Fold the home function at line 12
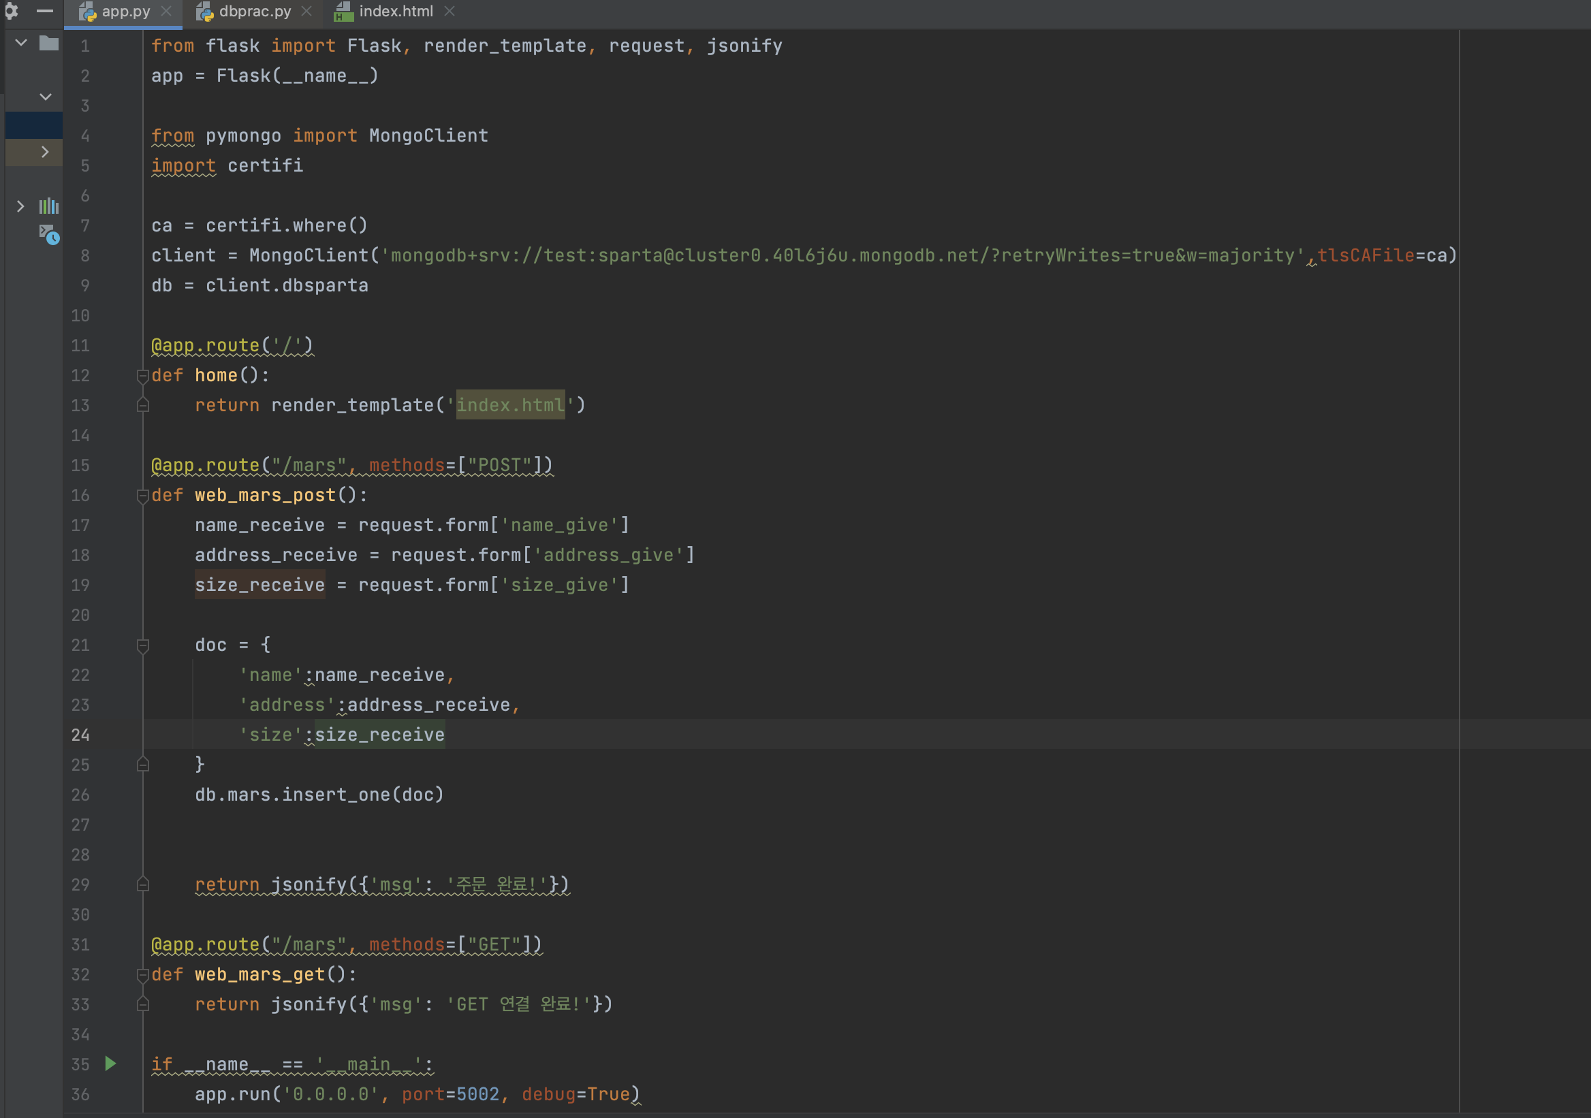This screenshot has height=1118, width=1591. point(143,376)
